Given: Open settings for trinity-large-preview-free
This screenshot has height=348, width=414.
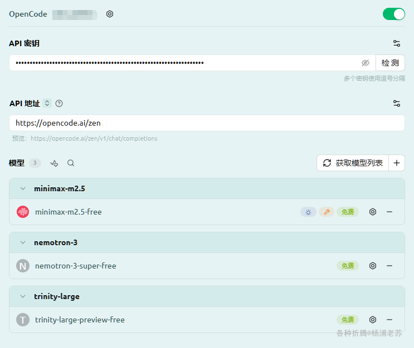Looking at the screenshot, I should click(373, 320).
